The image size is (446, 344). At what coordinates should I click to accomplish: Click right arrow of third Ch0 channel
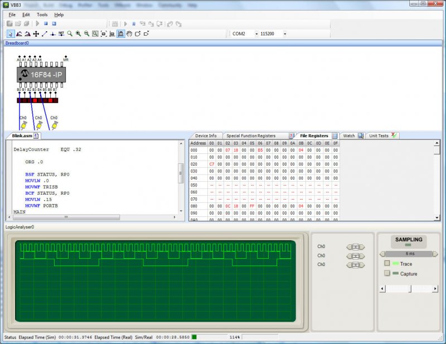pos(362,265)
